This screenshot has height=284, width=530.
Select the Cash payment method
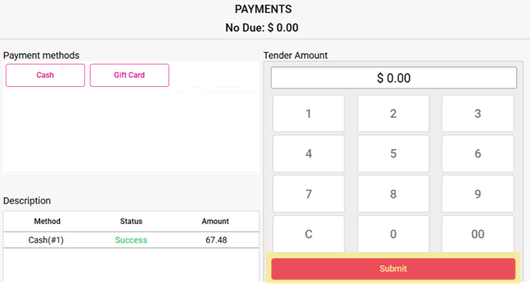point(45,75)
